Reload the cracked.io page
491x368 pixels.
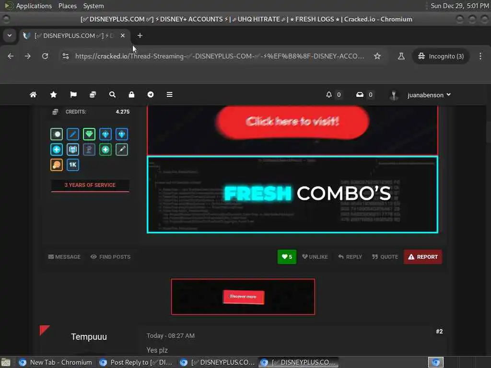click(x=45, y=56)
